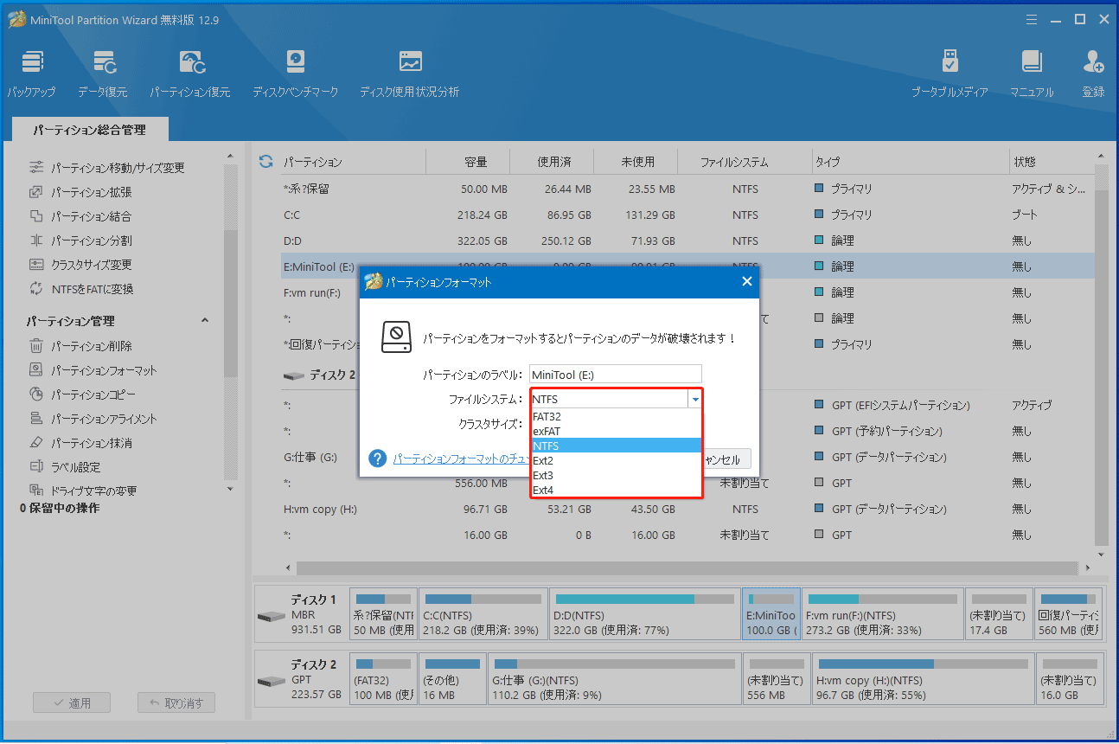
Task: Sort by 未使用 column header
Action: pos(636,162)
